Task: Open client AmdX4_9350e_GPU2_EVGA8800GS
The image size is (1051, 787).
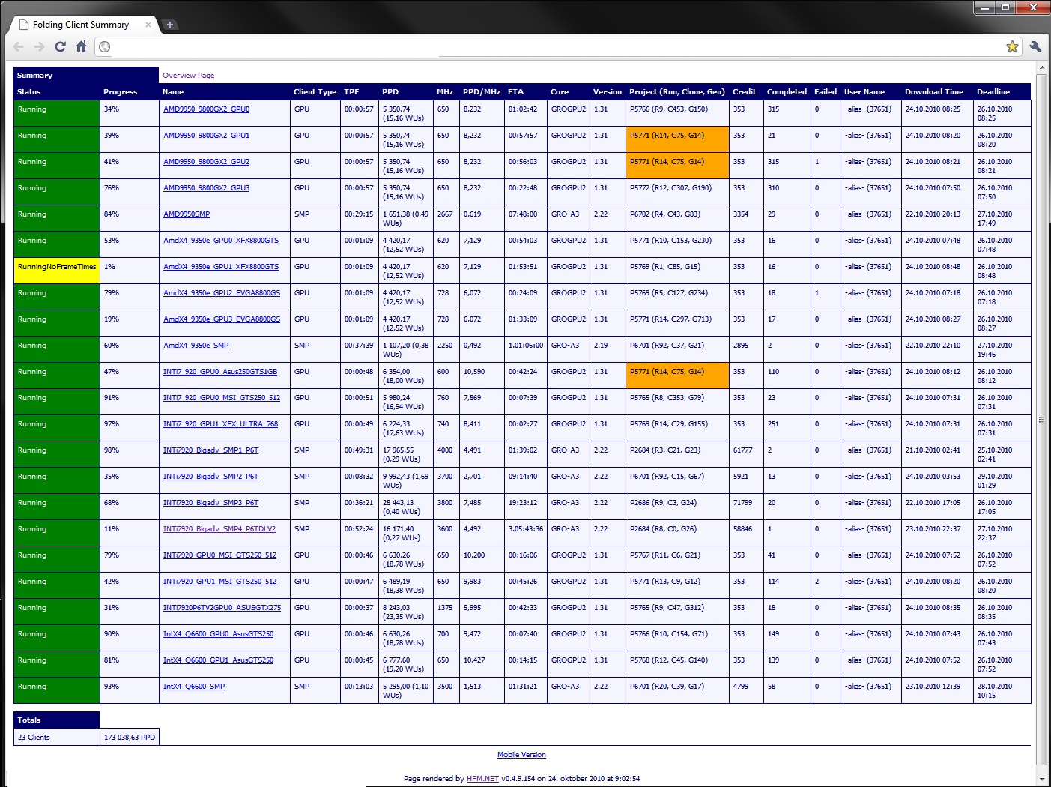Action: pyautogui.click(x=222, y=293)
